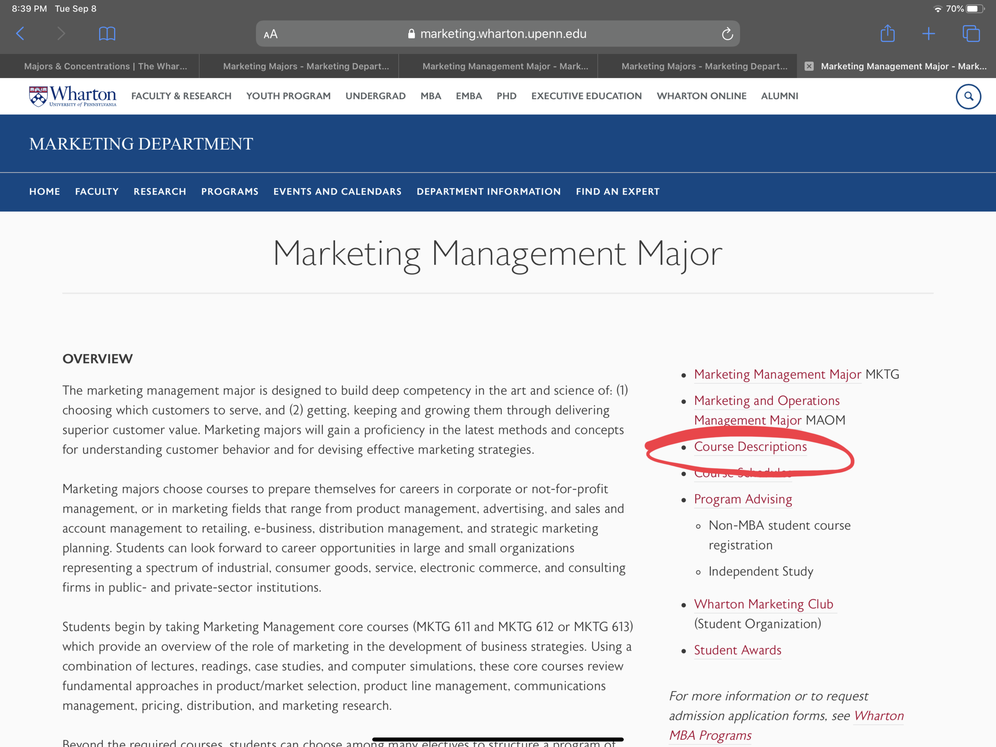Open the Research department menu
The height and width of the screenshot is (747, 996).
tap(160, 191)
